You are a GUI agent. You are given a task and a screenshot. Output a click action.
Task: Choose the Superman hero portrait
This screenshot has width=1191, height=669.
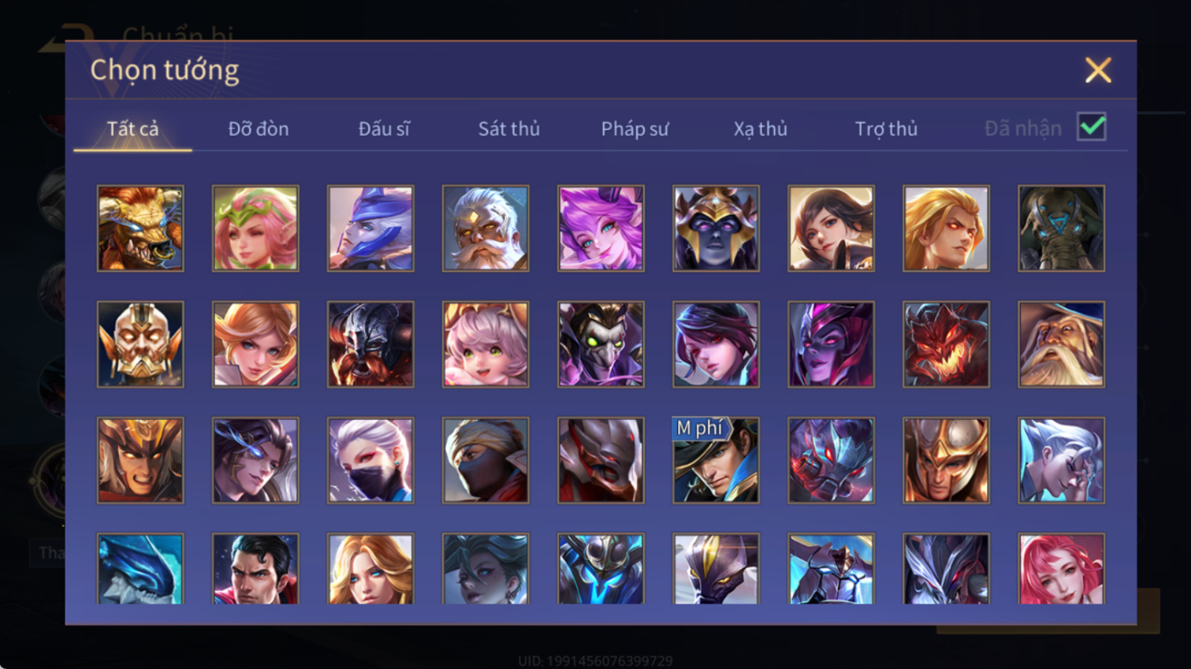[255, 569]
